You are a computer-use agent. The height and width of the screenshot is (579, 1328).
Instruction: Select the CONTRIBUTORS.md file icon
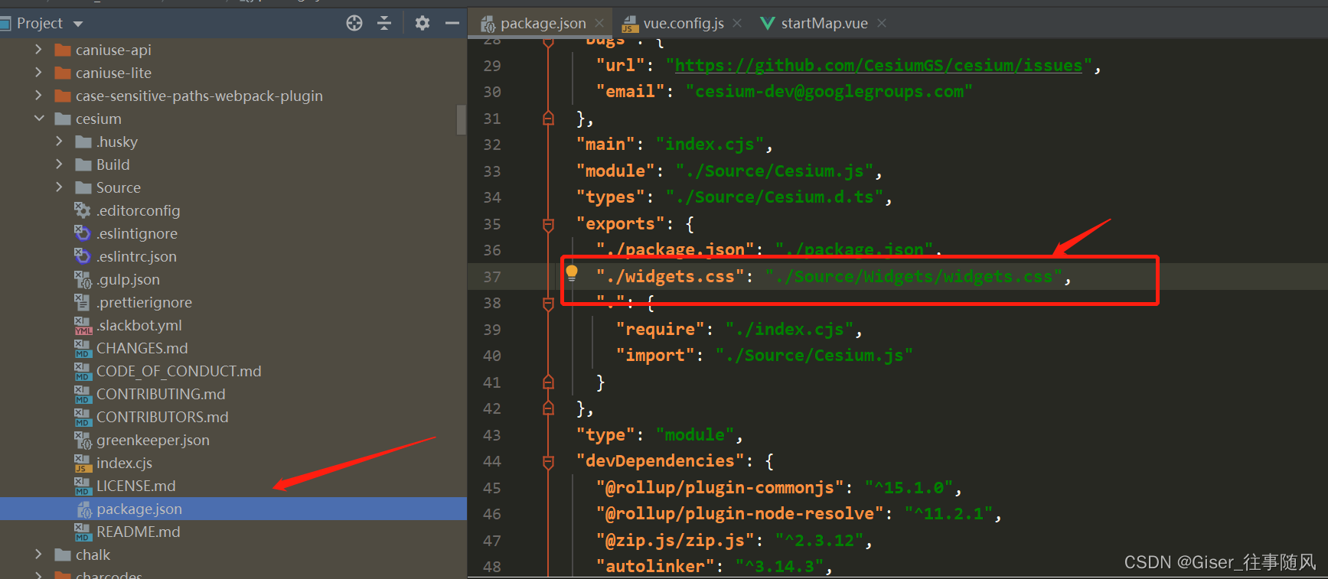click(83, 417)
